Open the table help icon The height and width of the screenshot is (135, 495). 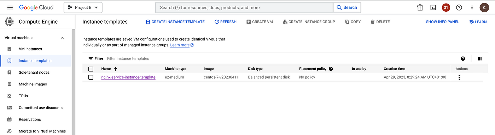point(463,59)
